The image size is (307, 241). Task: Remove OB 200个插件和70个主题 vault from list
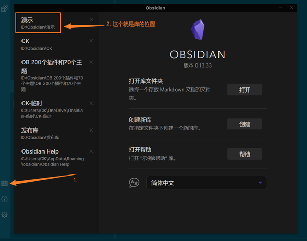(91, 62)
